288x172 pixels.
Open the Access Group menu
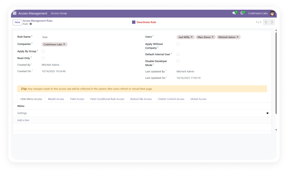click(x=59, y=13)
